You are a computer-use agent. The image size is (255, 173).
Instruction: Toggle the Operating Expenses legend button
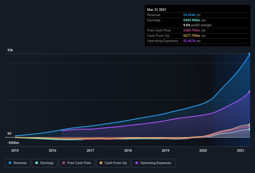pos(153,163)
